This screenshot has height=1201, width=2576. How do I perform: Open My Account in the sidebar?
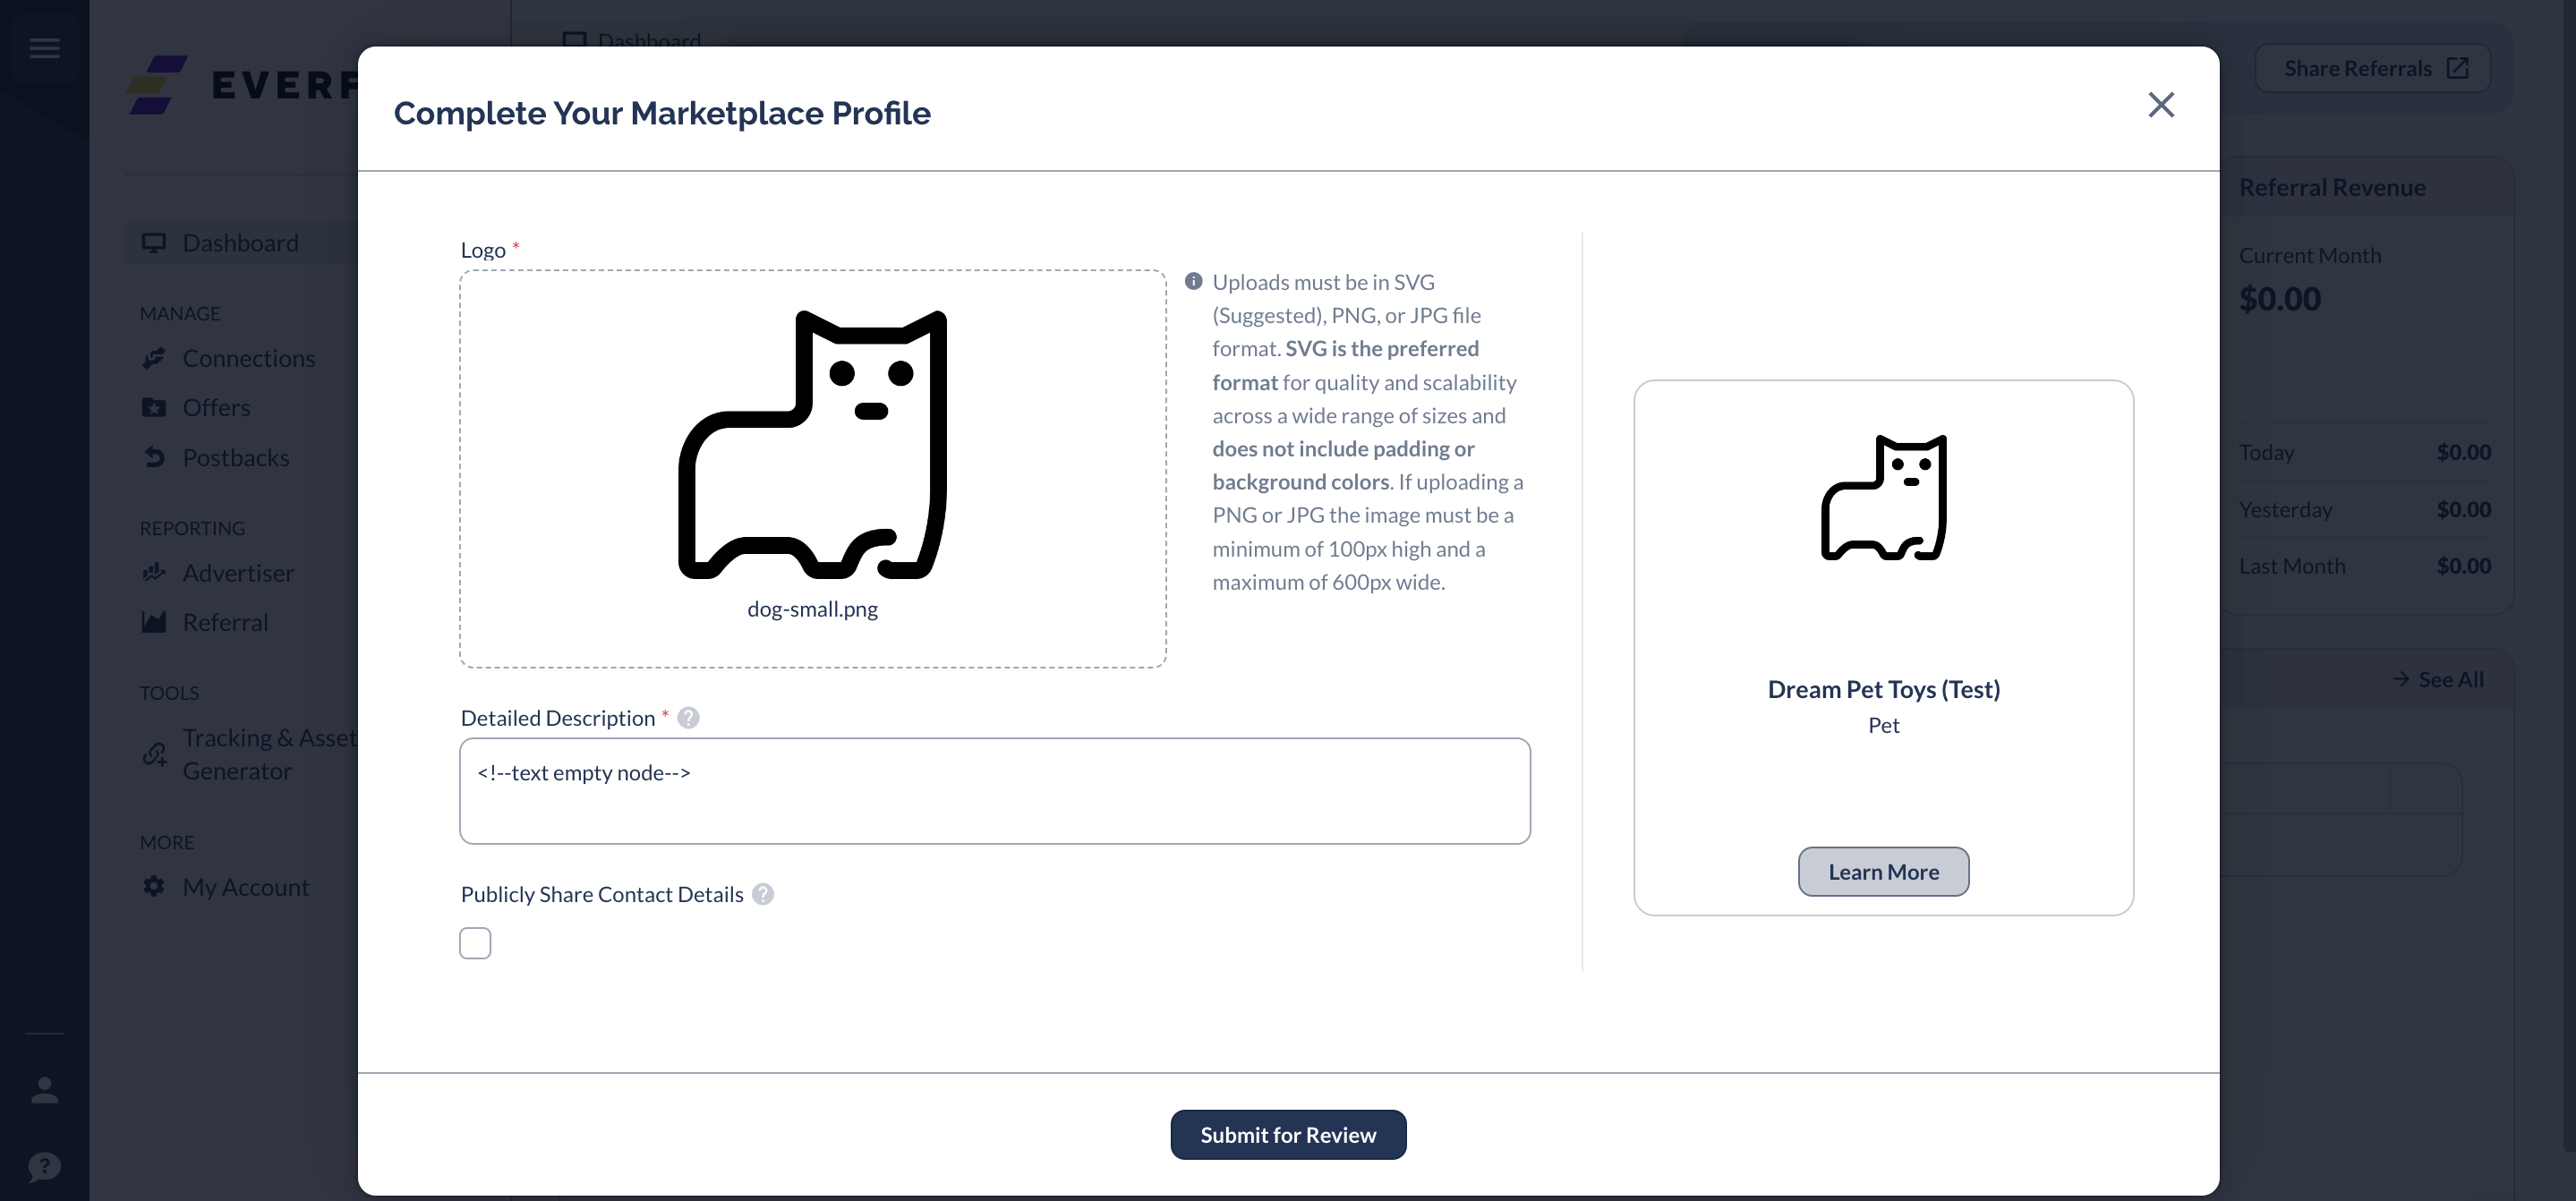(x=246, y=886)
